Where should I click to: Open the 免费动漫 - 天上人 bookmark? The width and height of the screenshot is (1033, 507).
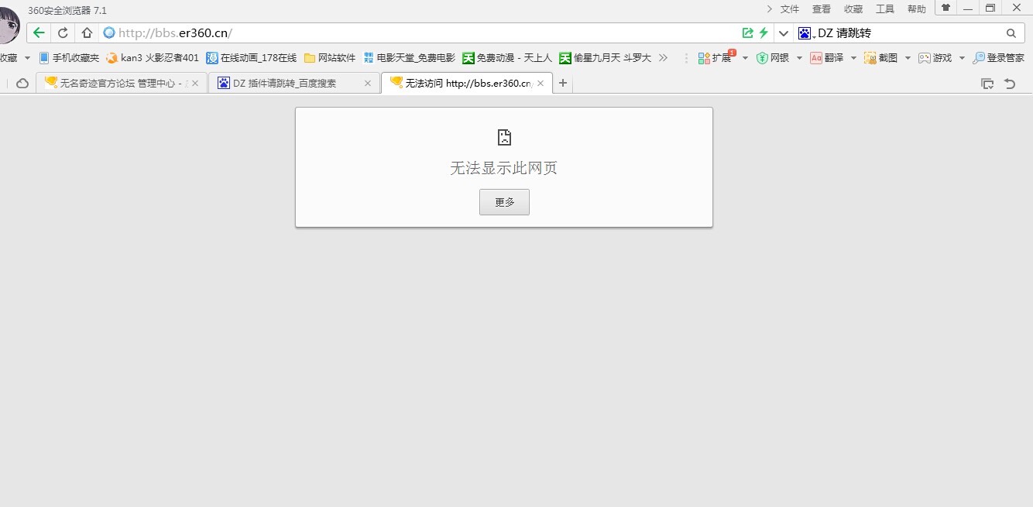coord(507,58)
